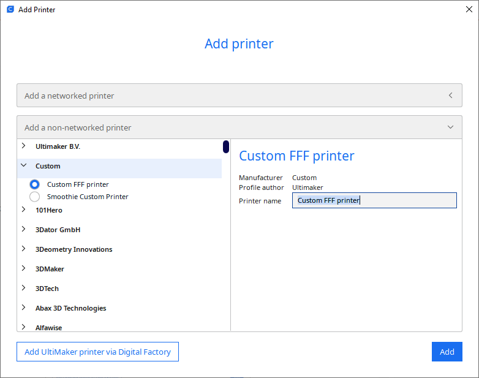Click Add UltiMaker printer via Digital Factory
Image resolution: width=479 pixels, height=378 pixels.
(x=97, y=352)
